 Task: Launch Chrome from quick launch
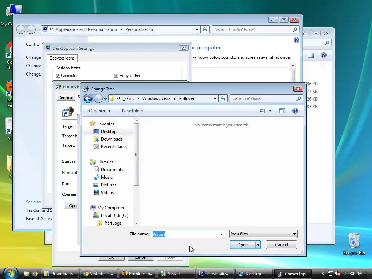coord(35,274)
